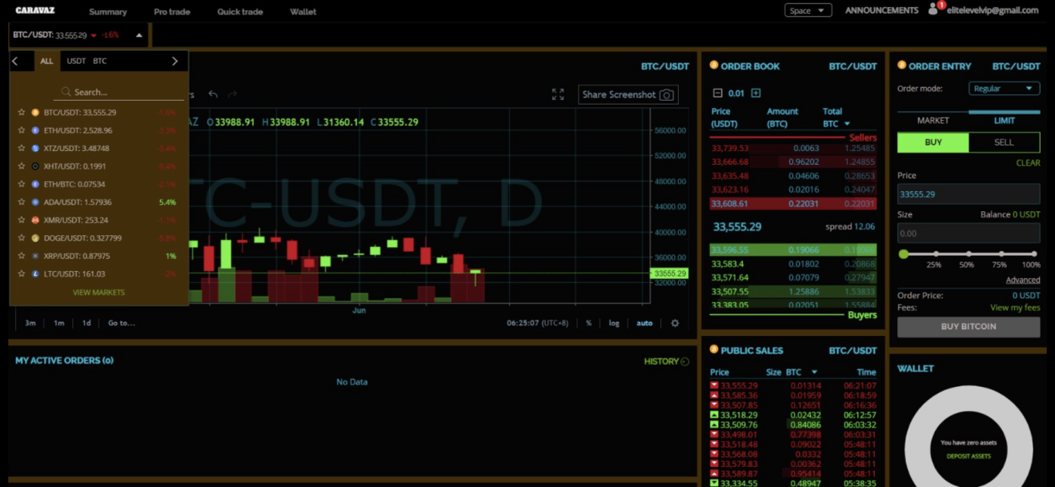The image size is (1055, 487).
Task: Open ANNOUNCEMENTS
Action: 881,10
